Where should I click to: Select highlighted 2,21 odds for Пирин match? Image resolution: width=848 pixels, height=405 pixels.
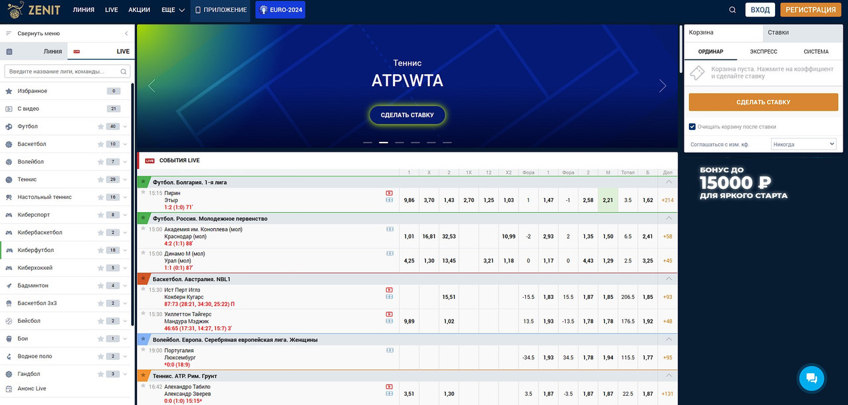(608, 200)
